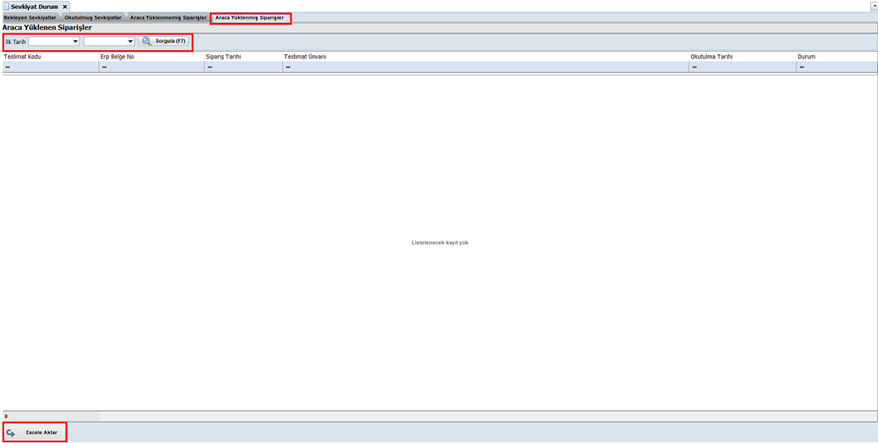Click the Sevkiyat Durum document icon
Image resolution: width=878 pixels, height=443 pixels.
point(6,6)
